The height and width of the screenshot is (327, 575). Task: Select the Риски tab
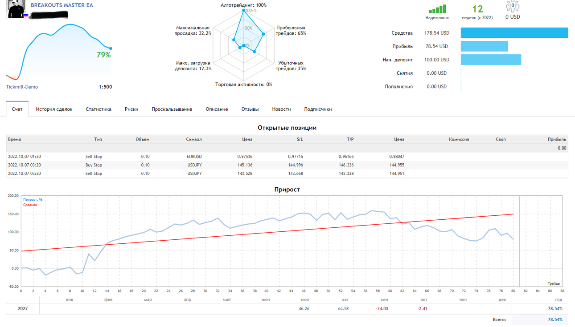coord(131,109)
